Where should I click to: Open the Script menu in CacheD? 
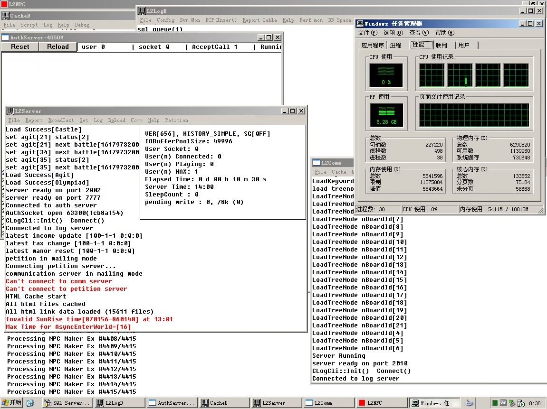pos(29,25)
